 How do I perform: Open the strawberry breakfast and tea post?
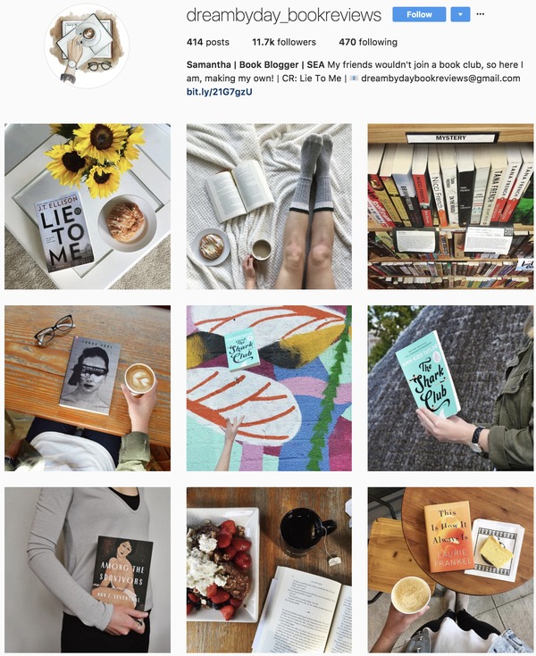pos(269,569)
